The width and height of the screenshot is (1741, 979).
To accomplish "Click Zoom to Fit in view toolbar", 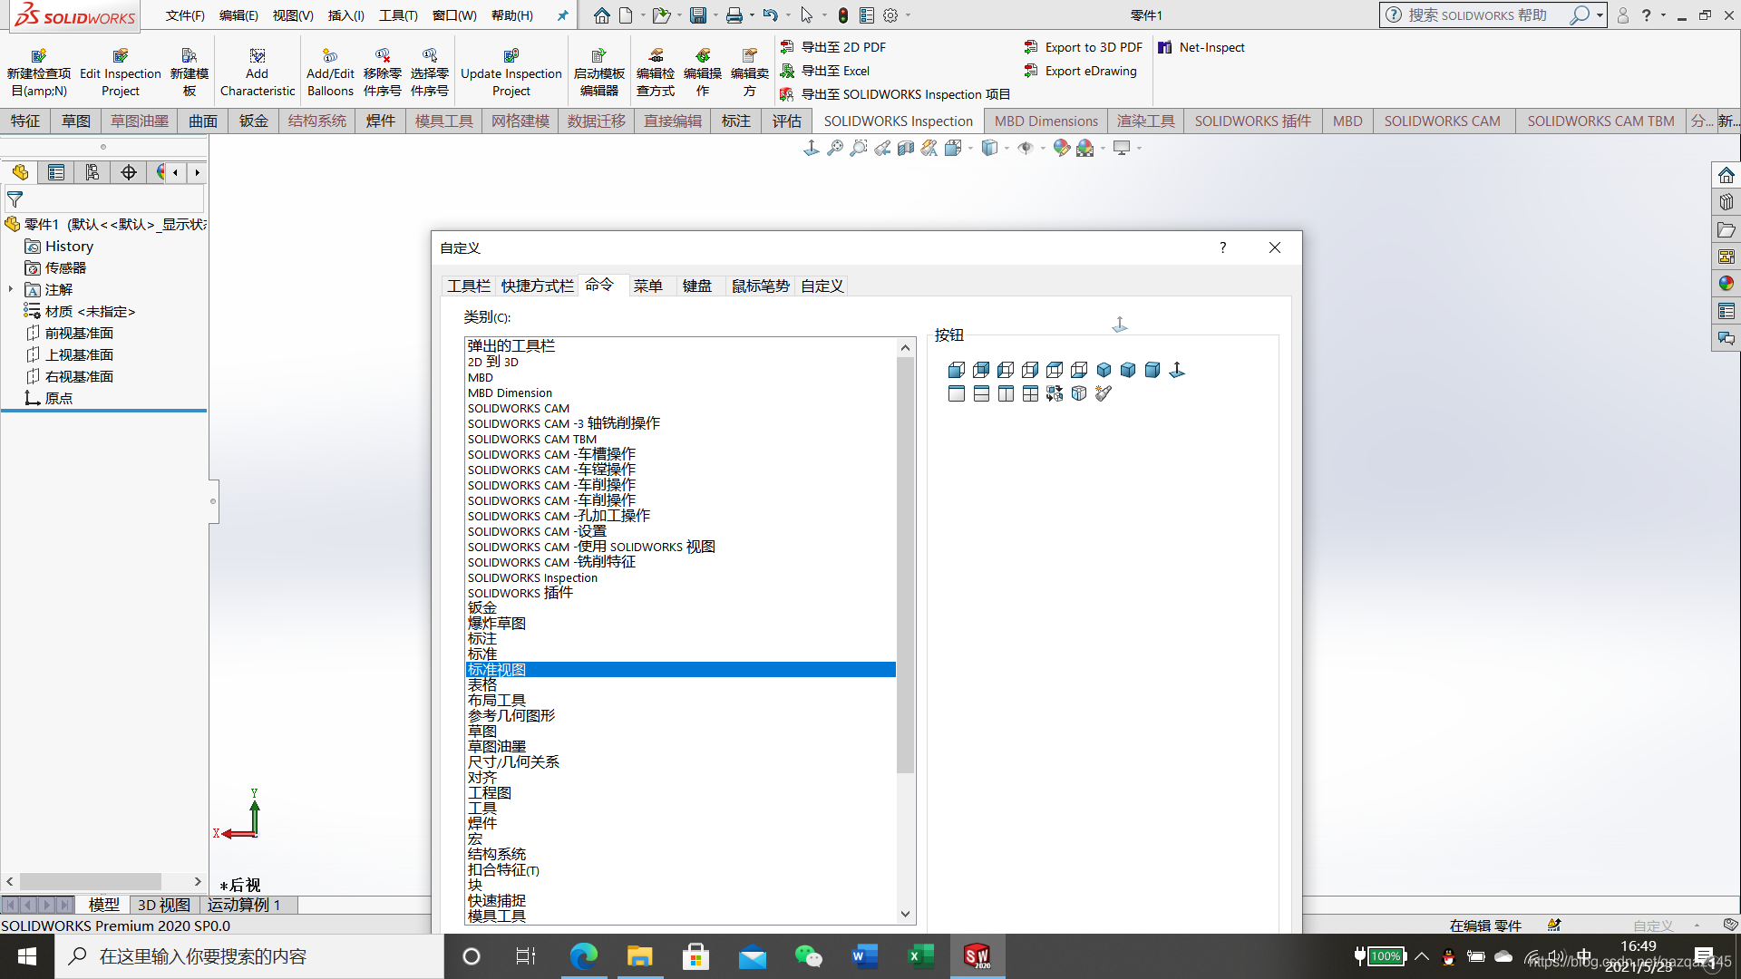I will (x=835, y=148).
